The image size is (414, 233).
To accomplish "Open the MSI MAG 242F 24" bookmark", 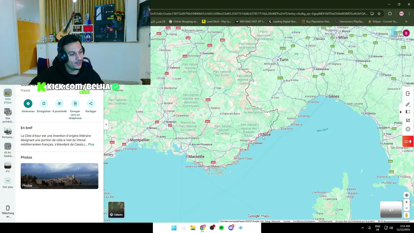I will coord(250,22).
